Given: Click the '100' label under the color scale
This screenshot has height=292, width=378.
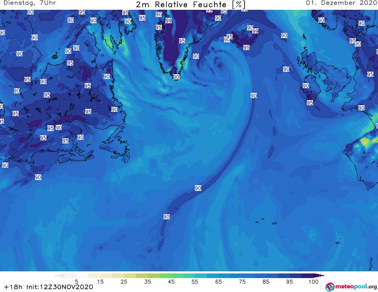Looking at the screenshot, I should [314, 282].
